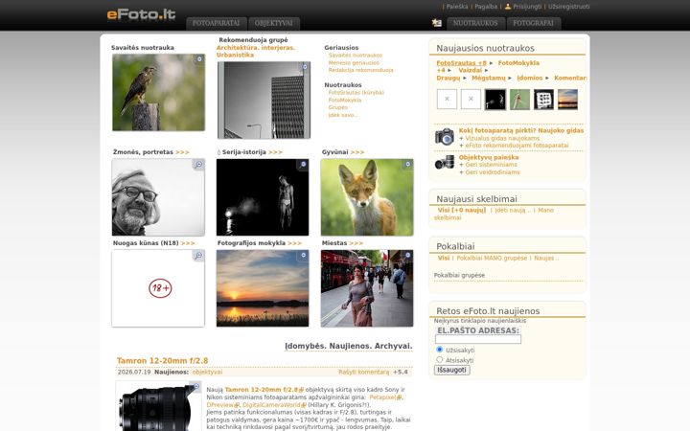
Task: Open FotoSrautas (kūryba) link
Action: pyautogui.click(x=356, y=93)
